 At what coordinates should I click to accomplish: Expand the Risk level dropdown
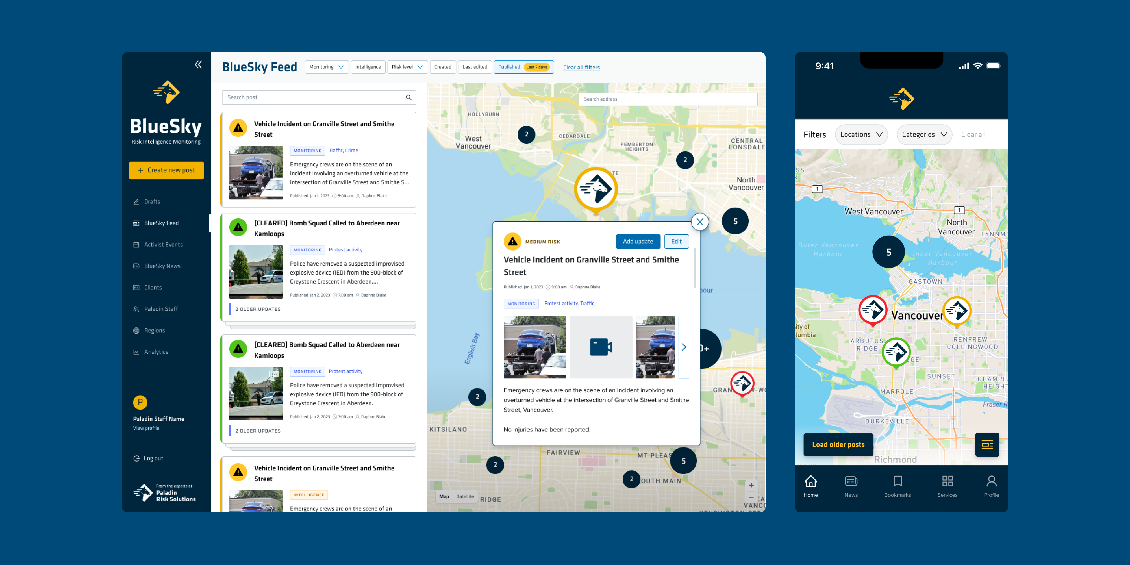click(407, 67)
